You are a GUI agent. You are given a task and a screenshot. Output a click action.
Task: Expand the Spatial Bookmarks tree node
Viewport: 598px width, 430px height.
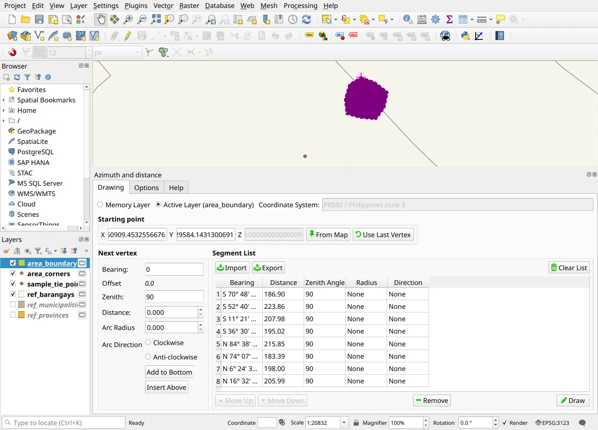click(4, 100)
